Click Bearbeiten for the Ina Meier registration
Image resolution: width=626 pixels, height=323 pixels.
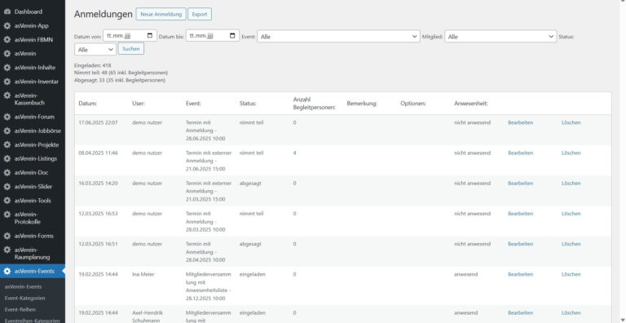[x=520, y=275]
